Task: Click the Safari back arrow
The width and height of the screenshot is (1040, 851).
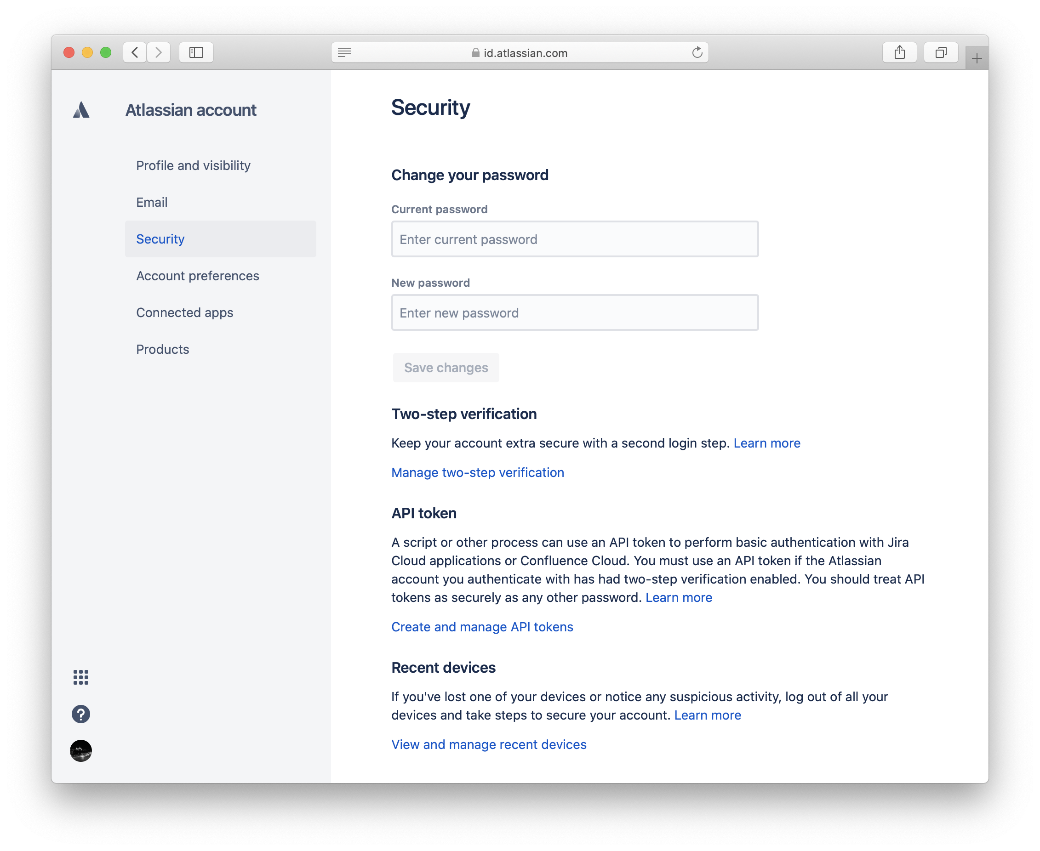Action: tap(135, 52)
